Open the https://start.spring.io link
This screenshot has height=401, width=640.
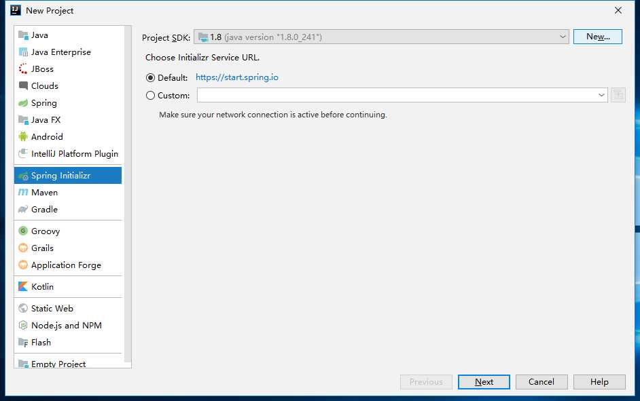(x=237, y=77)
